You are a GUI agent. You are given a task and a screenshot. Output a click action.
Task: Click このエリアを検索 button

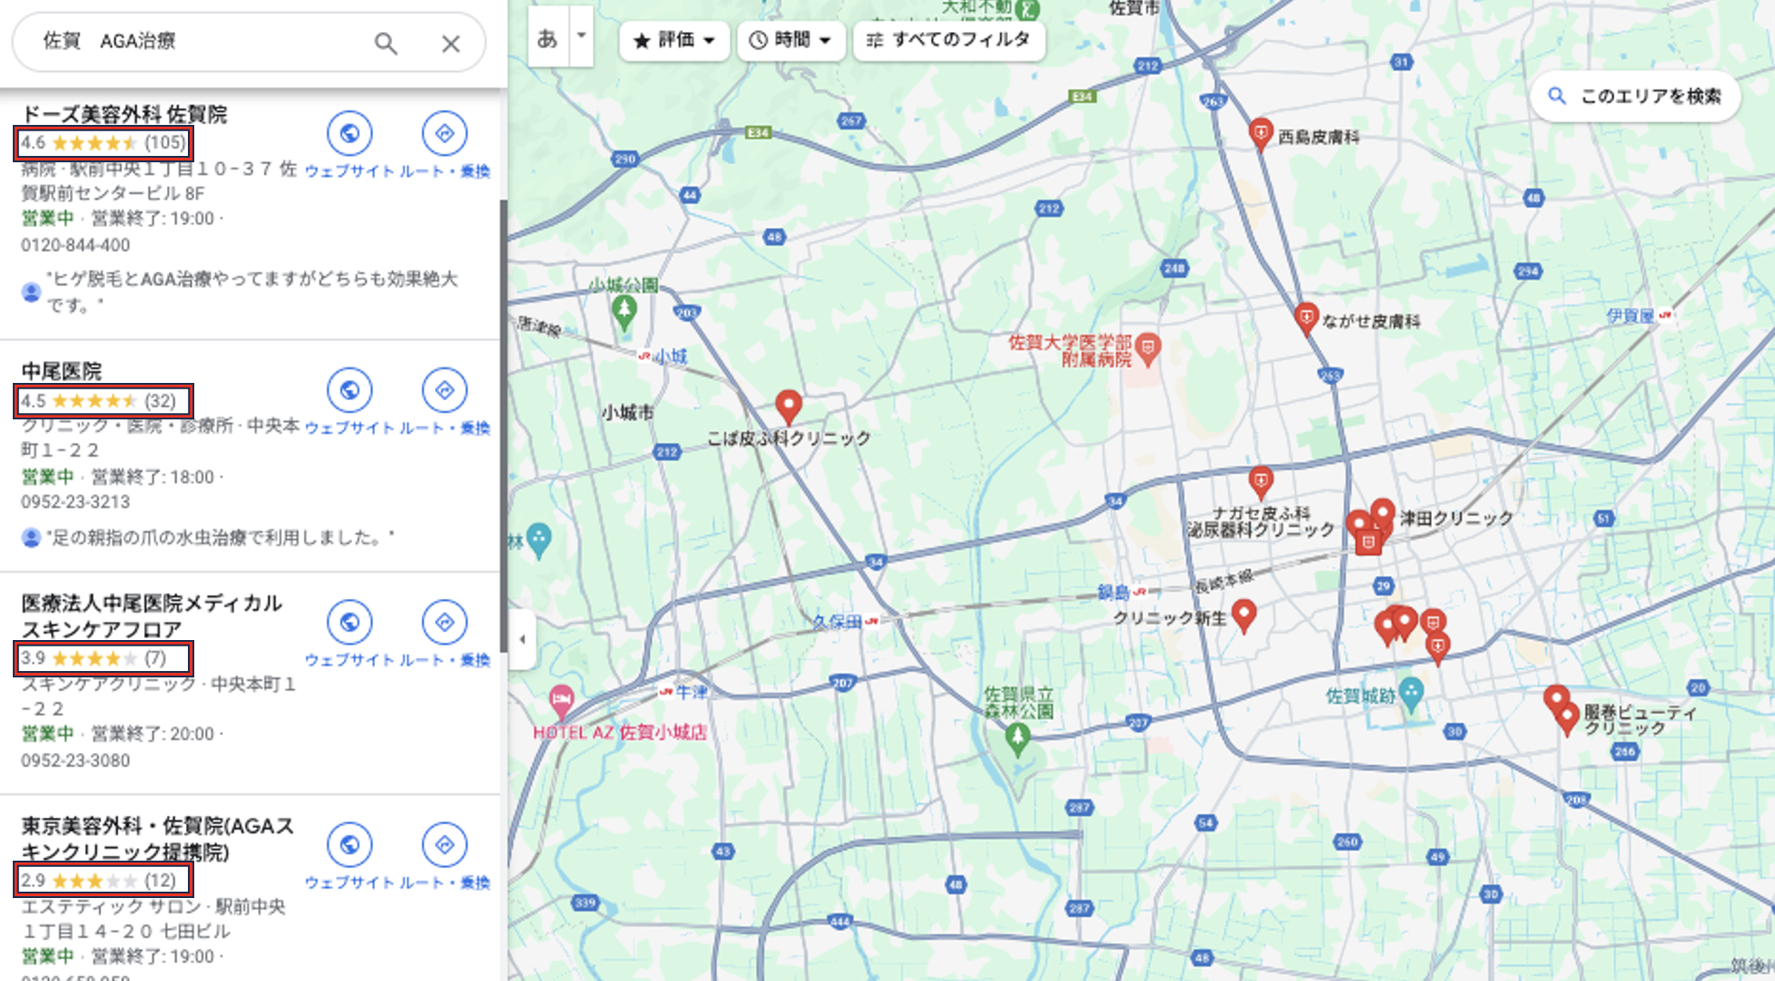pyautogui.click(x=1635, y=96)
